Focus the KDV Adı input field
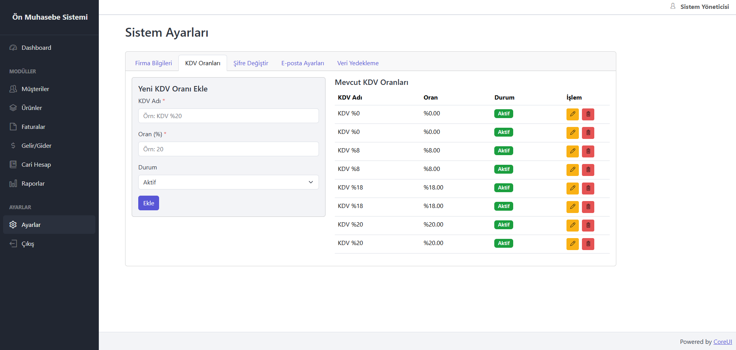This screenshot has width=736, height=350. pyautogui.click(x=229, y=116)
